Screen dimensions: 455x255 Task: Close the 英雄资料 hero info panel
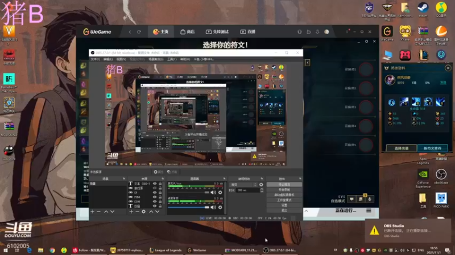[448, 68]
